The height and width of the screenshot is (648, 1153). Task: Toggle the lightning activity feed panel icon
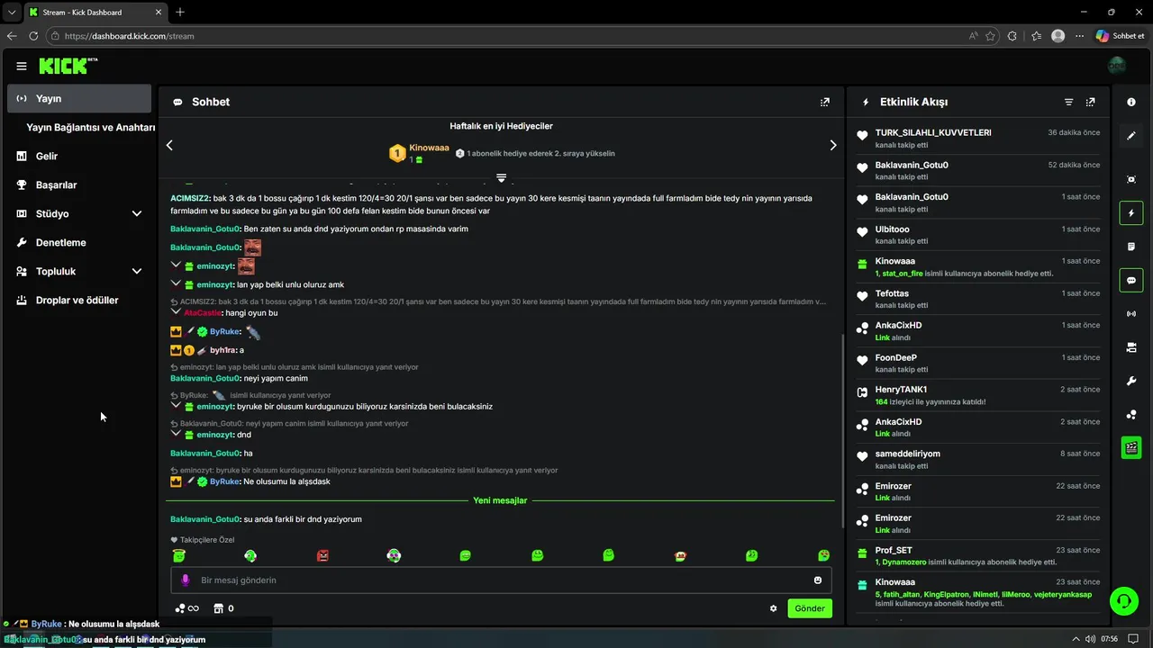point(1131,213)
